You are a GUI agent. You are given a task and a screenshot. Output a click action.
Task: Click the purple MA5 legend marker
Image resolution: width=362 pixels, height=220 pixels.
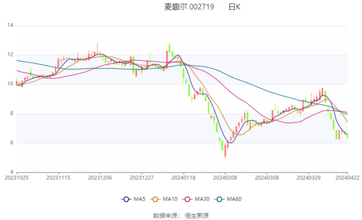tap(126, 199)
